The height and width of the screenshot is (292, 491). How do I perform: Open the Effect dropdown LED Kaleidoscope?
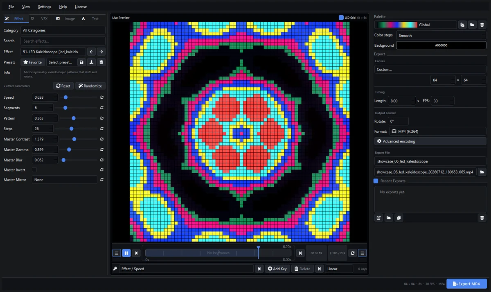tap(53, 52)
